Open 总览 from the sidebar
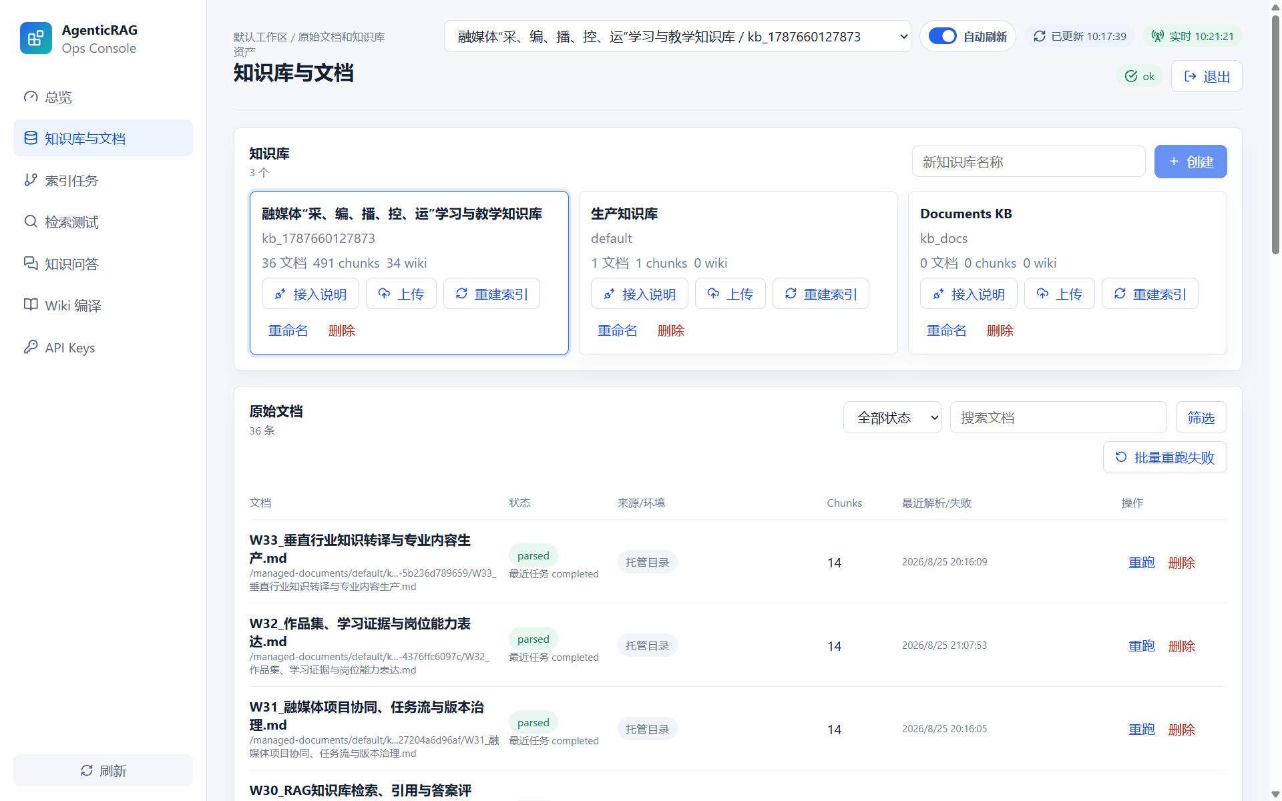This screenshot has width=1282, height=801. pyautogui.click(x=103, y=97)
